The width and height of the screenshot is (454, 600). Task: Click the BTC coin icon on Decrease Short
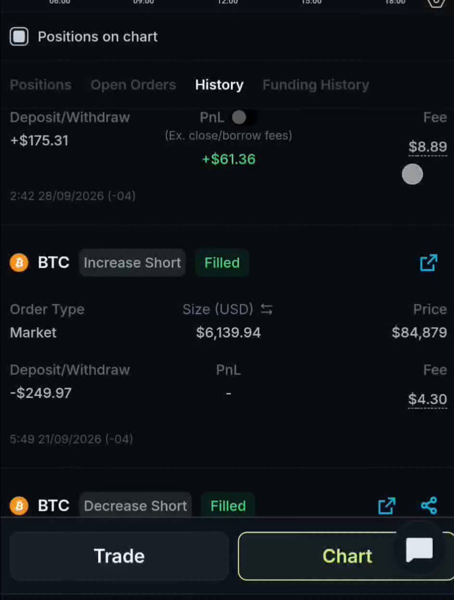[19, 505]
